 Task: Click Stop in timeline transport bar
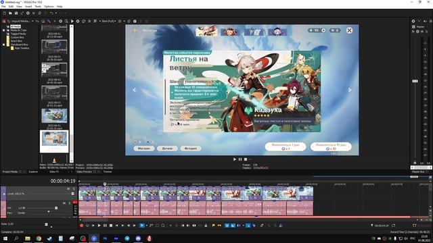coord(111,225)
